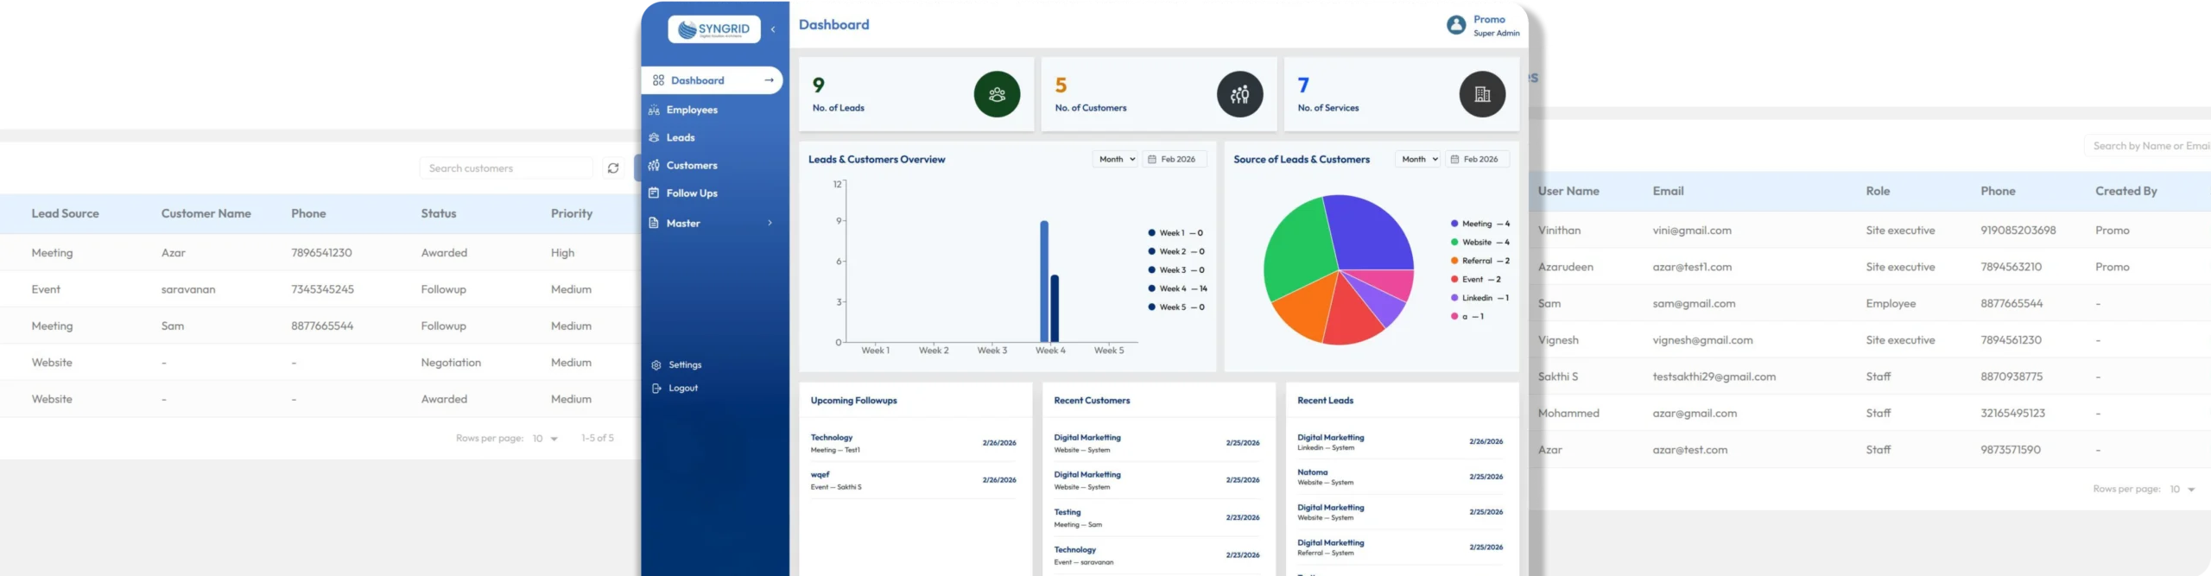Collapse sidebar using the chevron beside logo
Screen dimensions: 2211x576
(773, 29)
